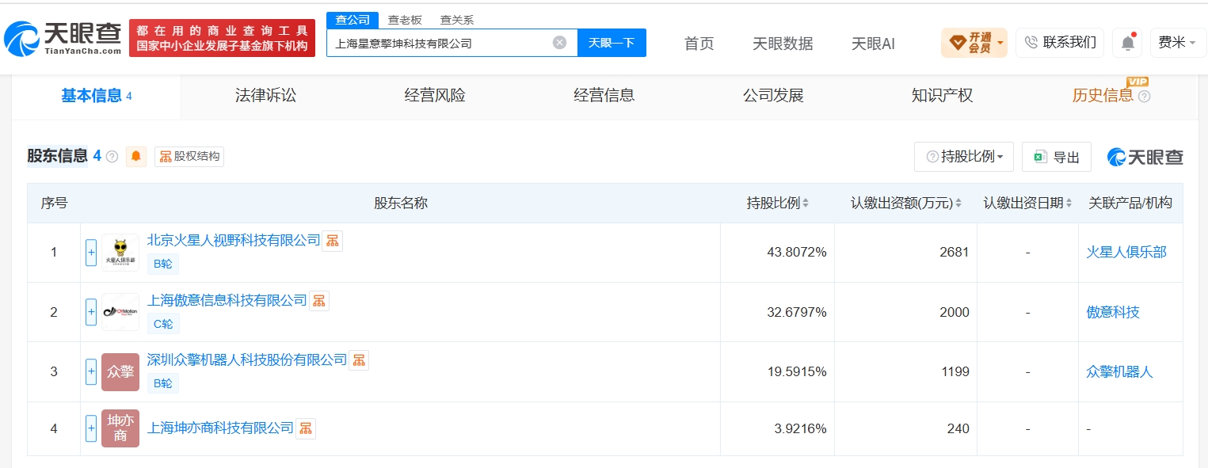Viewport: 1208px width, 468px height.
Task: Switch to the 公司发展 tab
Action: coord(773,96)
